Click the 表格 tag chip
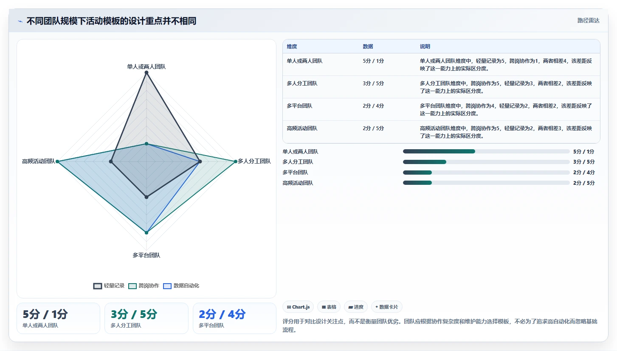This screenshot has height=351, width=617. pyautogui.click(x=329, y=307)
